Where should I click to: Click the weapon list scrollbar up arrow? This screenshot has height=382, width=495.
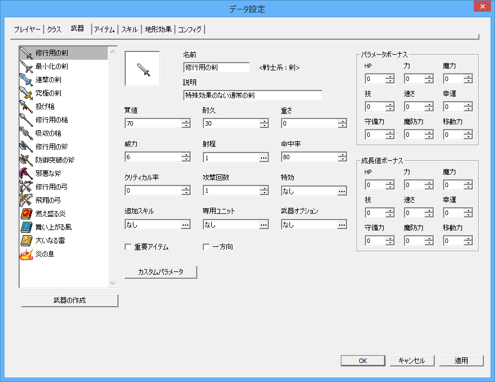pyautogui.click(x=113, y=51)
